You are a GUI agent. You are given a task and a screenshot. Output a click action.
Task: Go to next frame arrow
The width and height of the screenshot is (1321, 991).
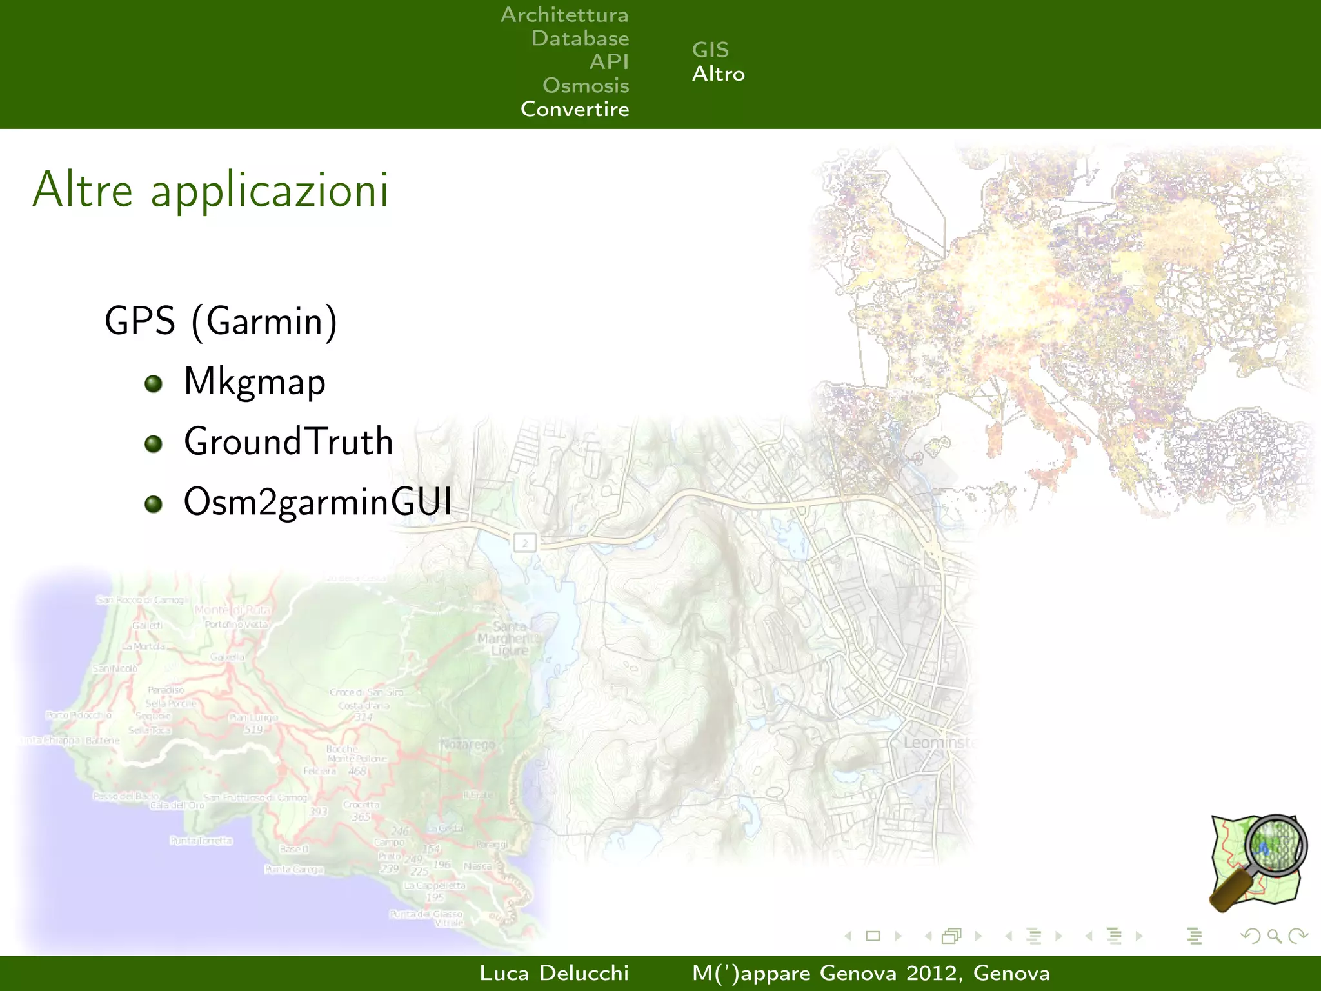978,936
